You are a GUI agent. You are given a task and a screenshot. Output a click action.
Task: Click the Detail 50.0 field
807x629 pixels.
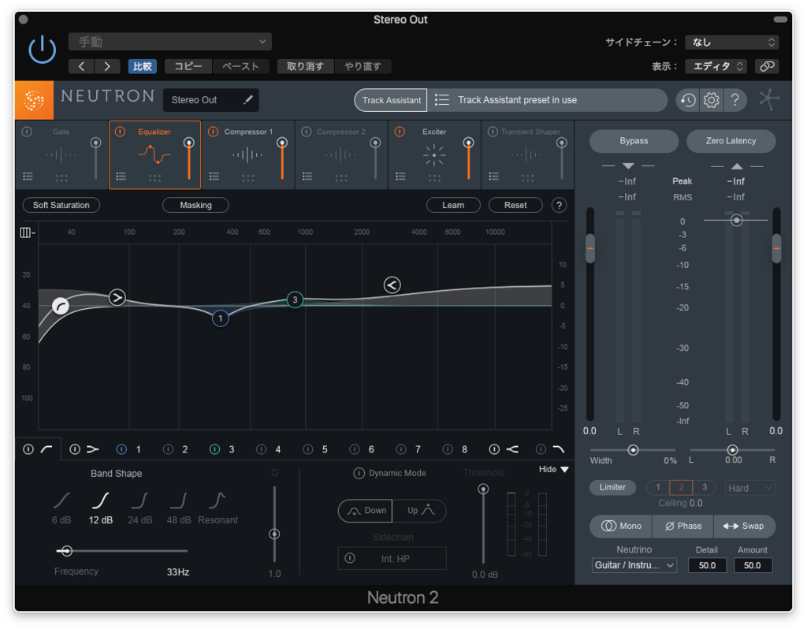tap(707, 565)
